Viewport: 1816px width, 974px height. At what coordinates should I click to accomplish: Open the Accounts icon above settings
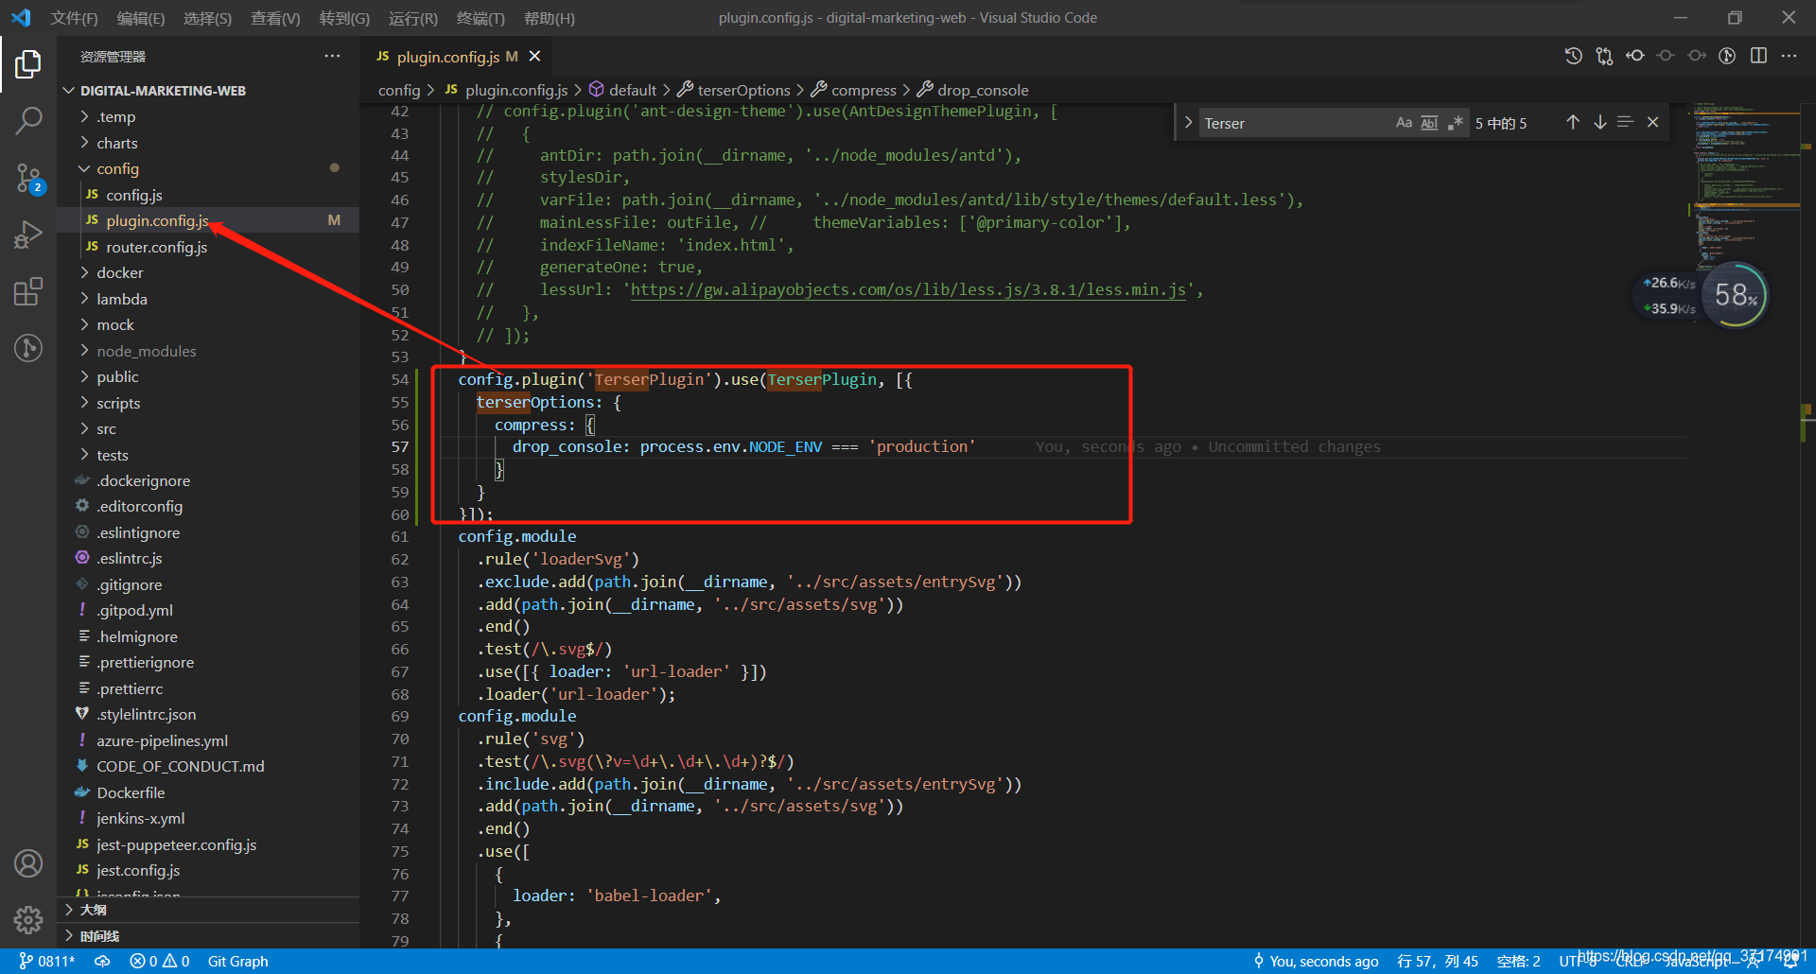coord(28,862)
